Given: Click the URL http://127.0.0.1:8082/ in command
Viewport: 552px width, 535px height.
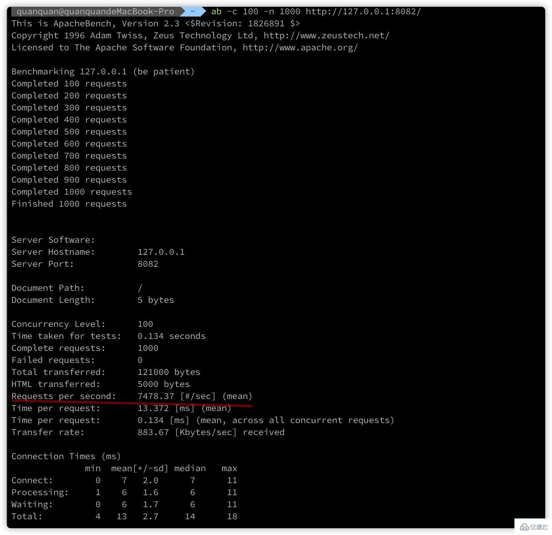Looking at the screenshot, I should [363, 11].
